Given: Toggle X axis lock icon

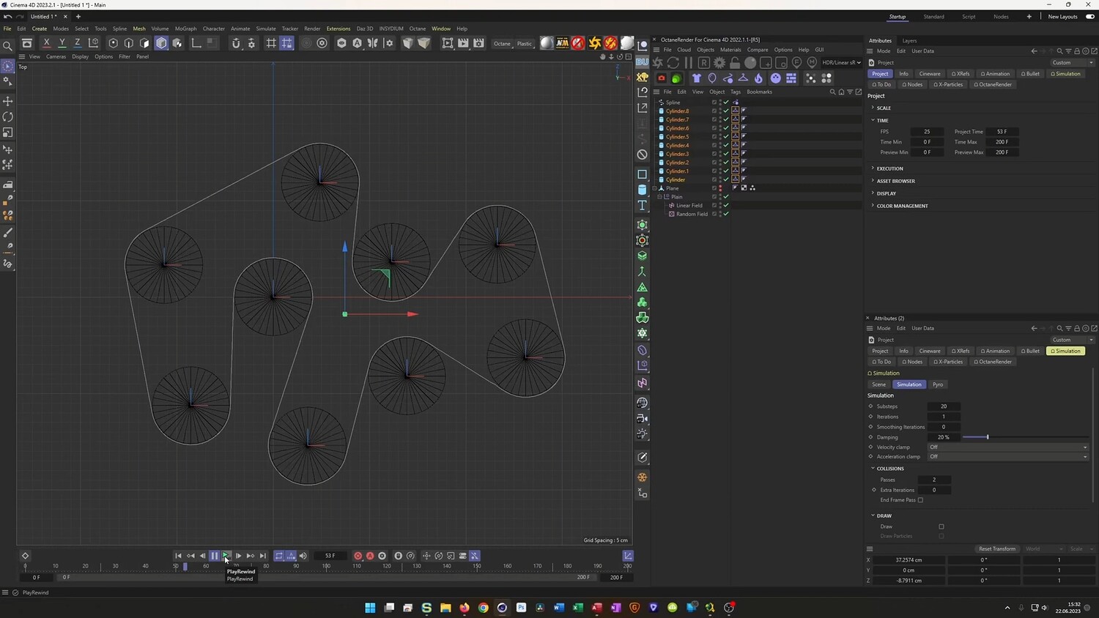Looking at the screenshot, I should pyautogui.click(x=47, y=43).
